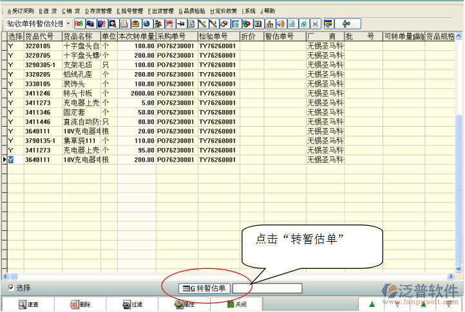This screenshot has width=465, height=312.
Task: Click the text field beside 转暂估单
Action: click(267, 288)
